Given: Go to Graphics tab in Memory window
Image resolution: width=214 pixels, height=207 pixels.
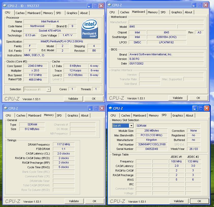Looking at the screenshot, I should coord(73,115).
